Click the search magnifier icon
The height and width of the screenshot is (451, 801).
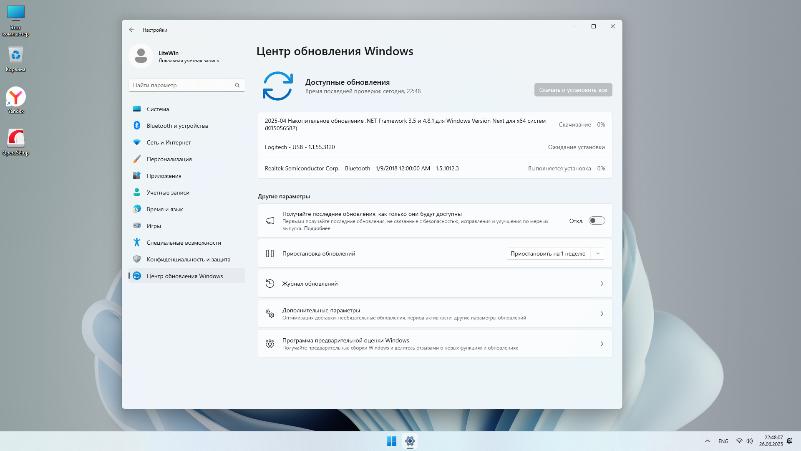click(x=237, y=85)
